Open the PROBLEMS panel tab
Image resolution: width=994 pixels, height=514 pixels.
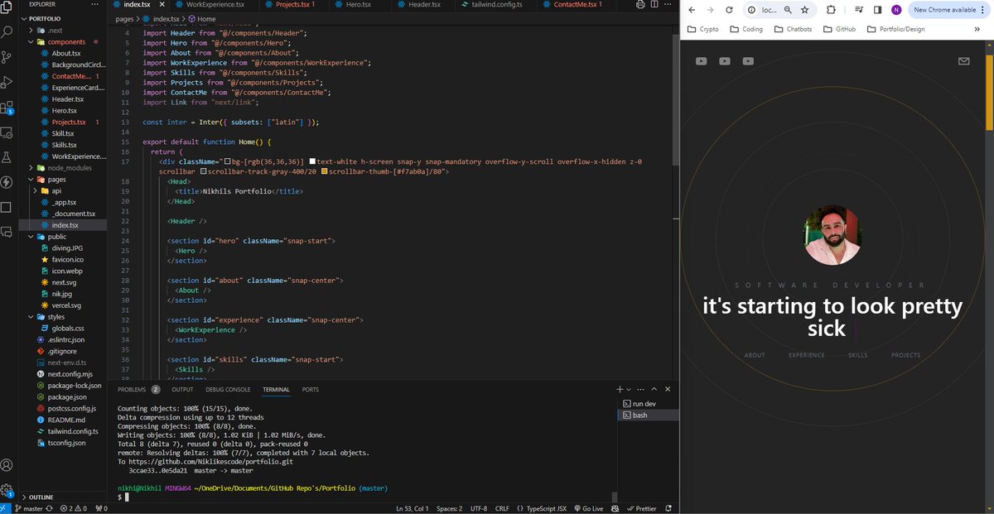(x=138, y=389)
